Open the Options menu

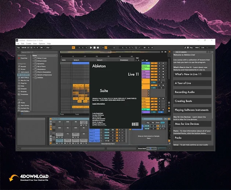click(42, 43)
